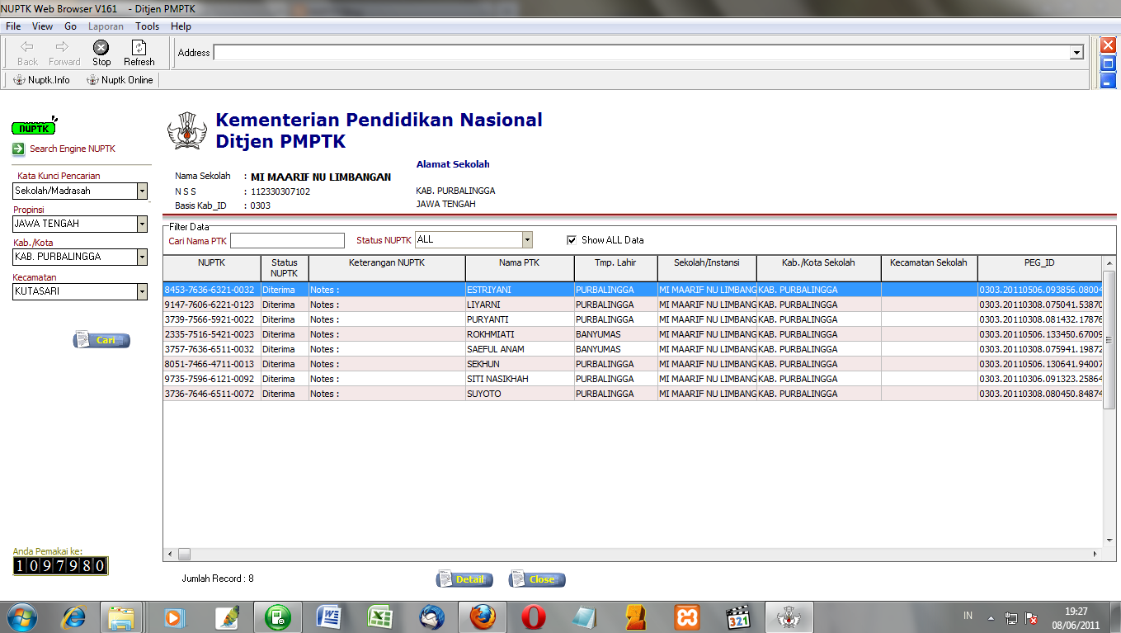Open Thunderbird mail from taskbar

(x=431, y=616)
